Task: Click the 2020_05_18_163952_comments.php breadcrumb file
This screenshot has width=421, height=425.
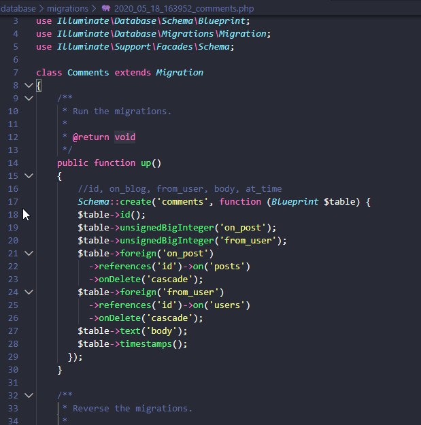Action: [x=184, y=9]
